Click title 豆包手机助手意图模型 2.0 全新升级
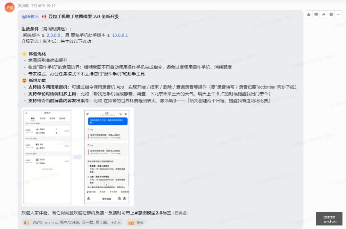 83,17
